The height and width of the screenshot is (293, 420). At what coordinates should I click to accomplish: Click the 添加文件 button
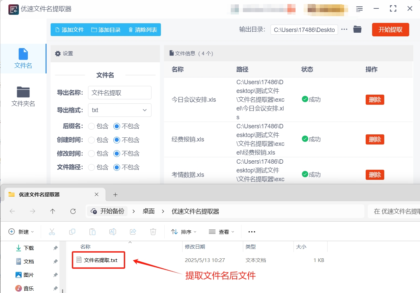point(69,30)
